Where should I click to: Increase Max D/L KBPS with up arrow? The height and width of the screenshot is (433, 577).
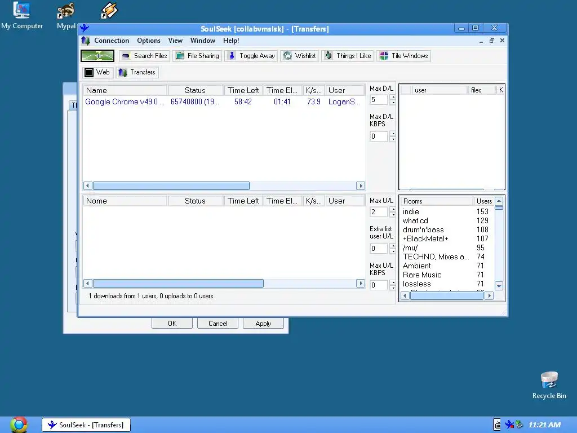[393, 134]
